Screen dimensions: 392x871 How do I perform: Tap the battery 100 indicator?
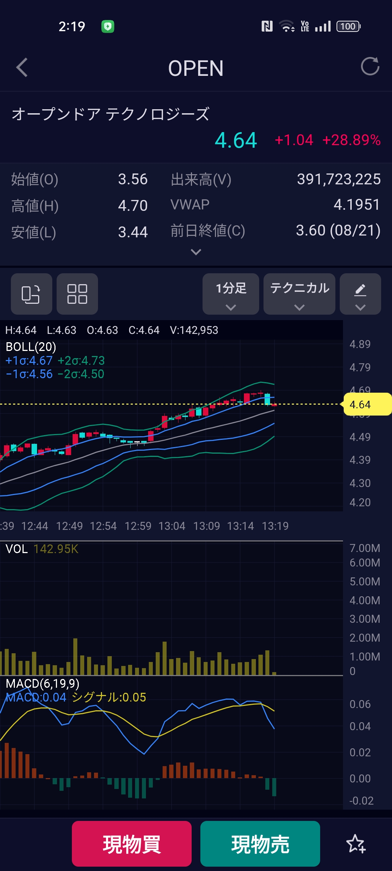[x=348, y=26]
